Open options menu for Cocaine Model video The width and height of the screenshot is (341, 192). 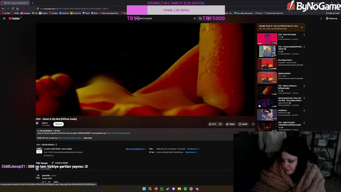point(304,47)
